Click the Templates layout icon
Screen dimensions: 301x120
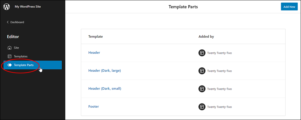(9, 57)
